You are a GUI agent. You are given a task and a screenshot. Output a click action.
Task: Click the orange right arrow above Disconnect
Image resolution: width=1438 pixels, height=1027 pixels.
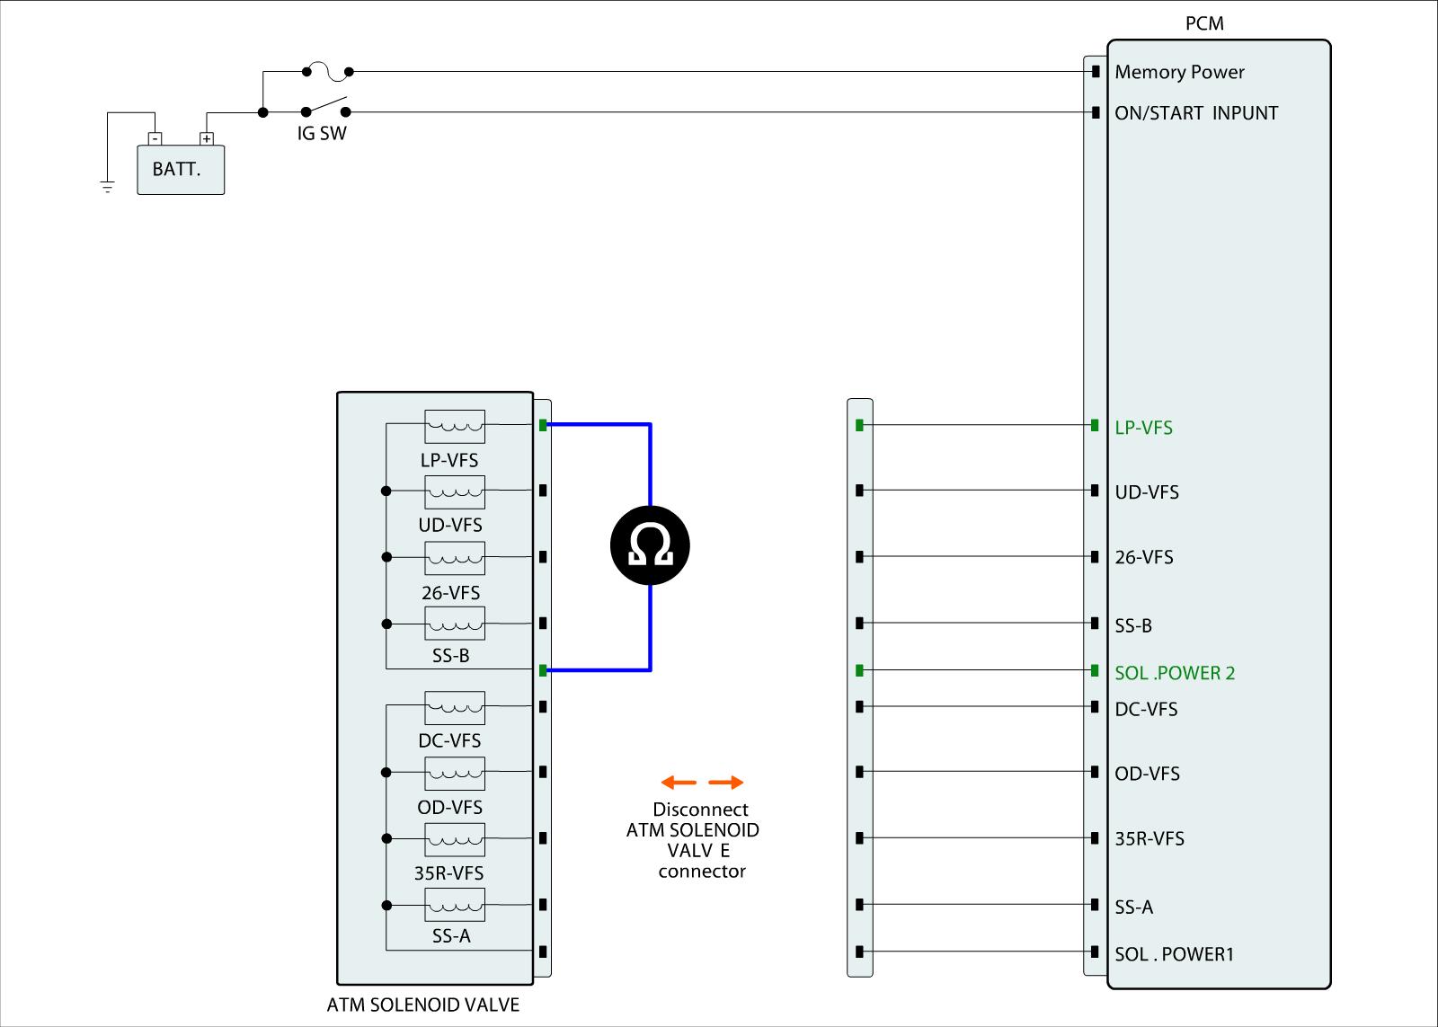pyautogui.click(x=726, y=783)
